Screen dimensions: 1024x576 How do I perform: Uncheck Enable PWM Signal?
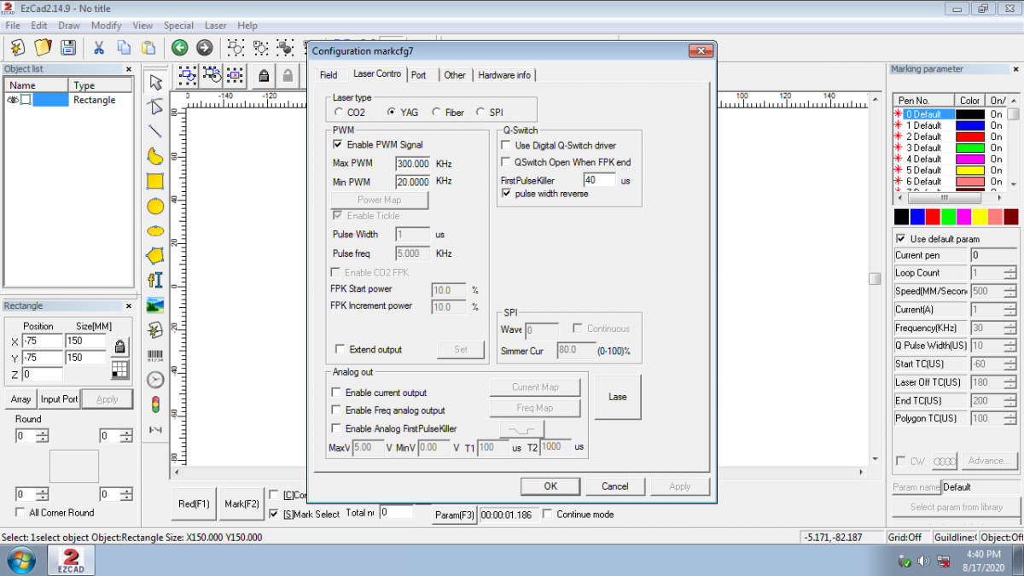(338, 145)
